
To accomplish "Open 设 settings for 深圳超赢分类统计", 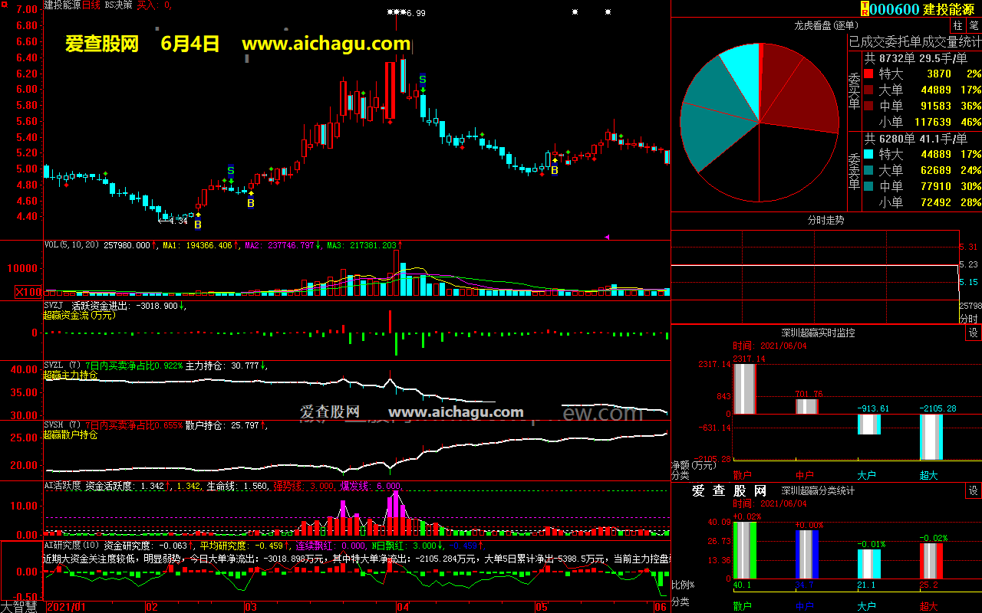I will click(x=974, y=491).
